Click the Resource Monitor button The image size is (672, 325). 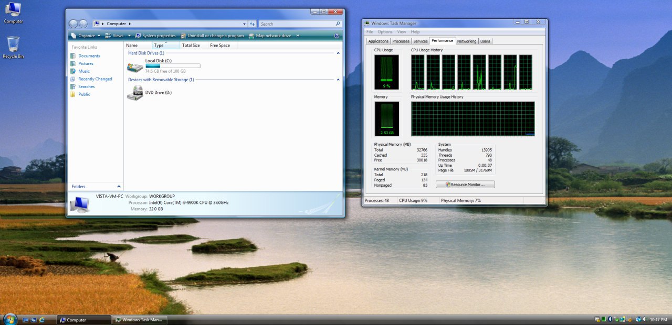pos(465,185)
